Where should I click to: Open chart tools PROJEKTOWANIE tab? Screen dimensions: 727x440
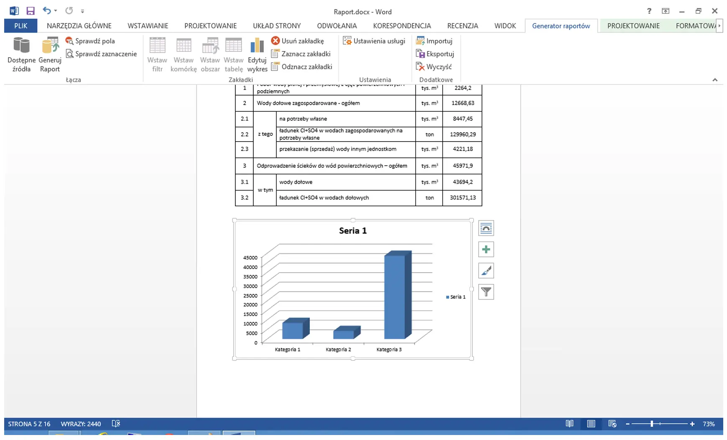(633, 26)
